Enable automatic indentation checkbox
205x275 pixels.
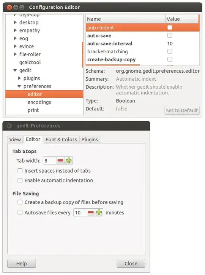[20, 181]
